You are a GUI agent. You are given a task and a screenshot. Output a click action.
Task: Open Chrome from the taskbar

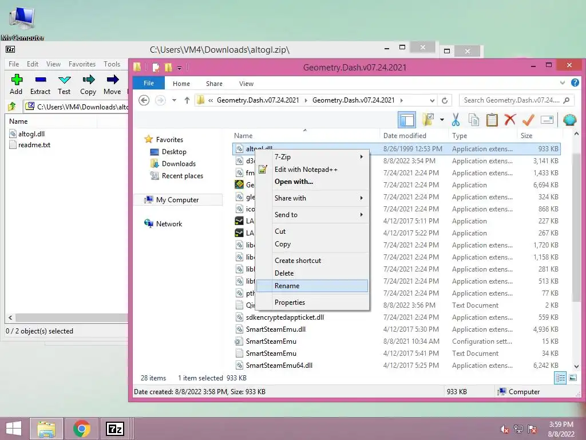click(x=82, y=429)
